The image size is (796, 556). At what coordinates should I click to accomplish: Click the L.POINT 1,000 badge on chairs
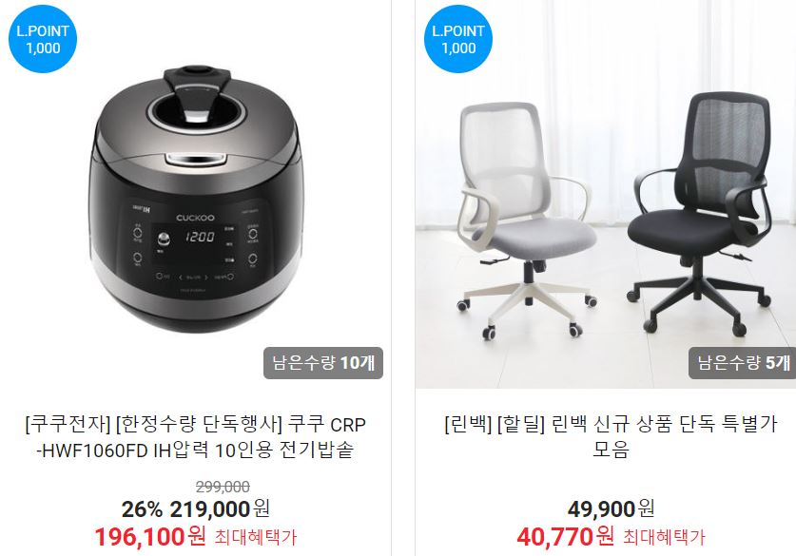[x=457, y=39]
